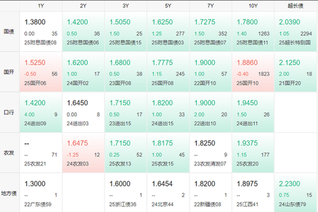Select the 农发 row label
Image resolution: width=318 pixels, height=212 pixels.
tap(9, 153)
